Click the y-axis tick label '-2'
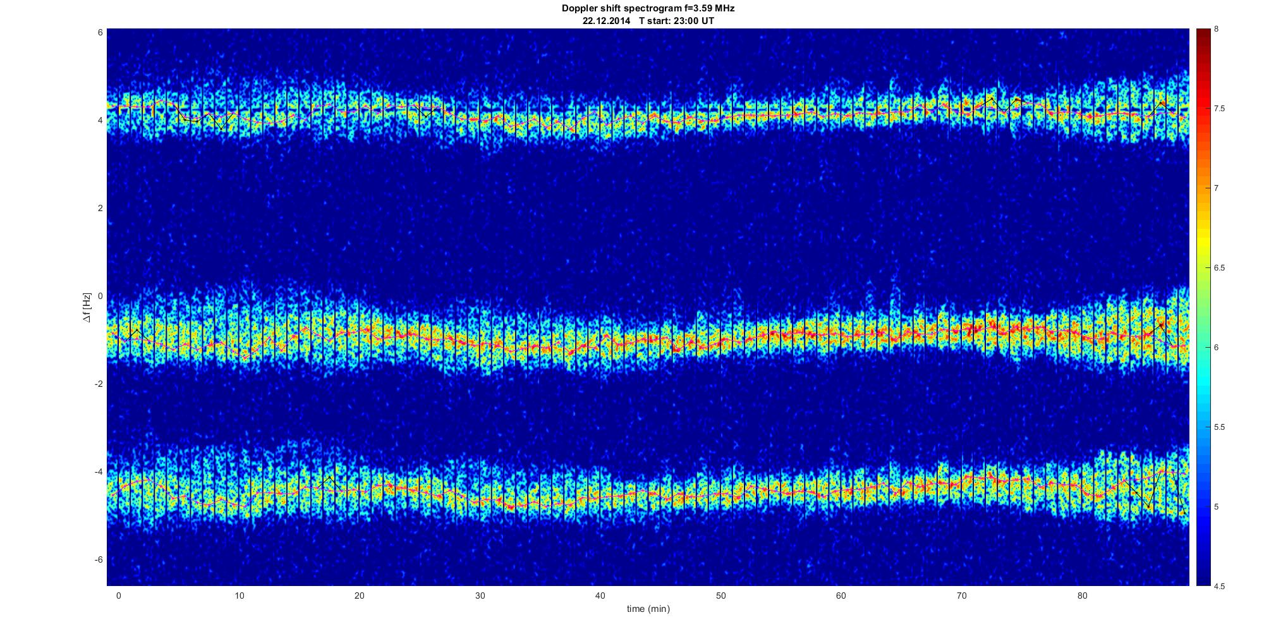The image size is (1264, 629). point(99,384)
